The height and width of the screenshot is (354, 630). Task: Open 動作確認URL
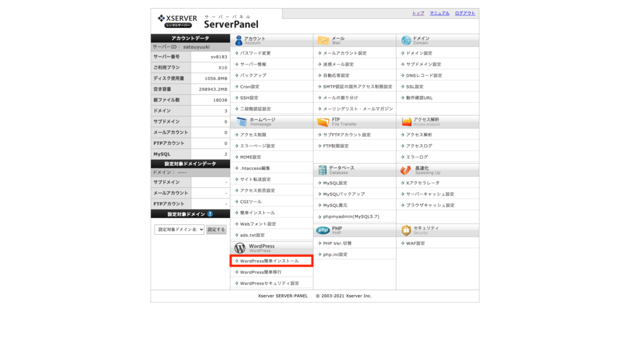pos(419,98)
